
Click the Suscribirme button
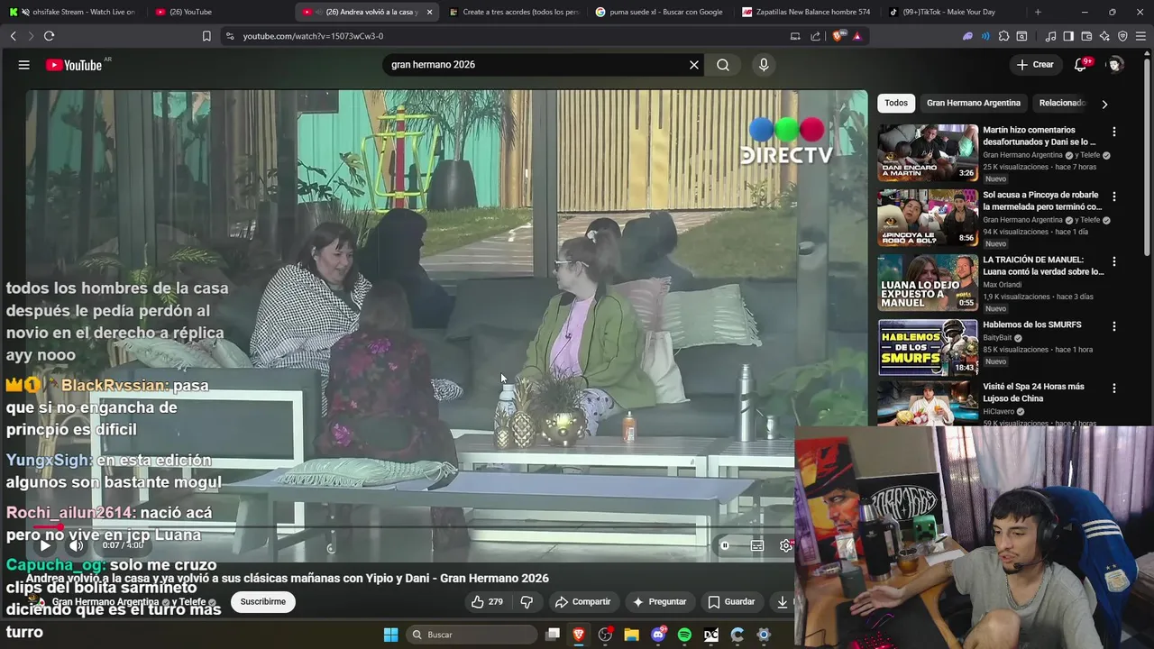(x=262, y=601)
